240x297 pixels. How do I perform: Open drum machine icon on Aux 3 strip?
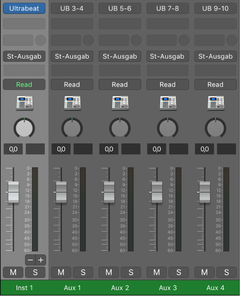click(168, 103)
